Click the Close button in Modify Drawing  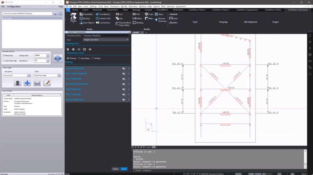click(115, 169)
